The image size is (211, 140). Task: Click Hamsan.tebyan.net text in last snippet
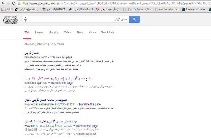click(86, 134)
